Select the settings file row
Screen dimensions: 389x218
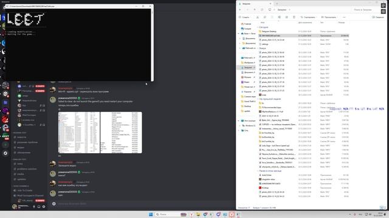click(x=304, y=44)
